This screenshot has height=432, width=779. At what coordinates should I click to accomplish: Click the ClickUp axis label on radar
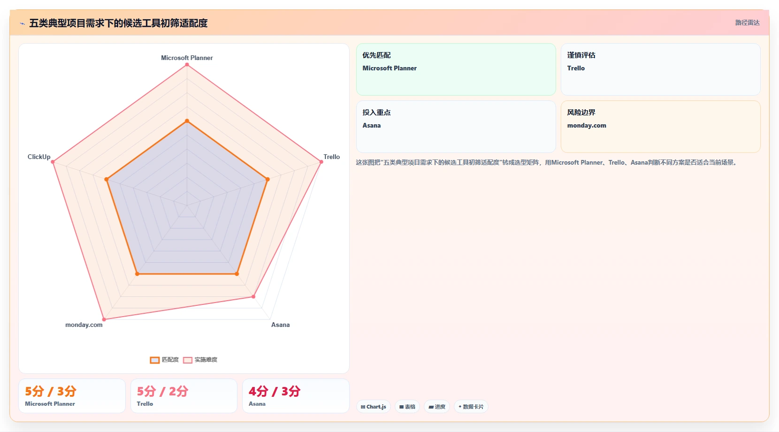coord(39,157)
